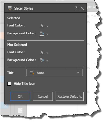Expand the Selected Background Color dropdown arrow
Viewport: 107px width, 125px height.
[x=47, y=34]
